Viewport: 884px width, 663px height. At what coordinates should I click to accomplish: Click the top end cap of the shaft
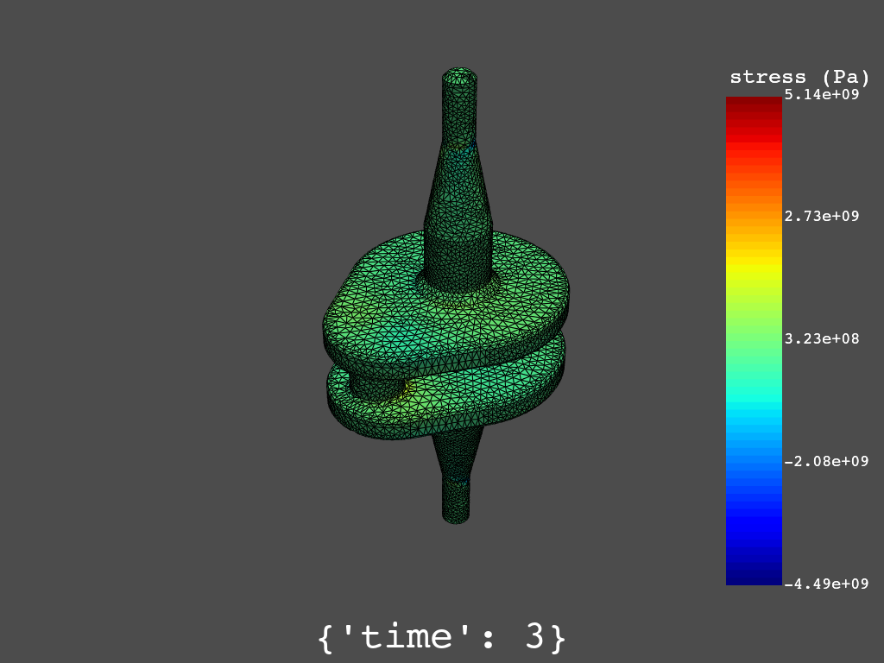(460, 78)
